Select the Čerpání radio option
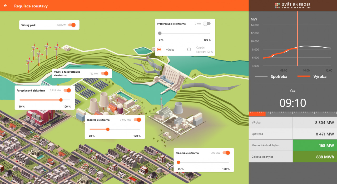 (189, 49)
